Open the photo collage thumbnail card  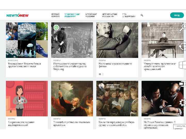click(x=27, y=40)
